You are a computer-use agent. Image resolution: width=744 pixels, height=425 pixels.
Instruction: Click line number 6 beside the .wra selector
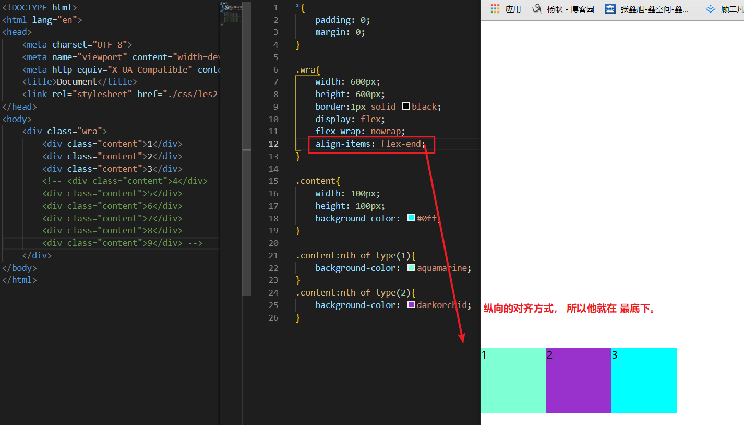(275, 69)
